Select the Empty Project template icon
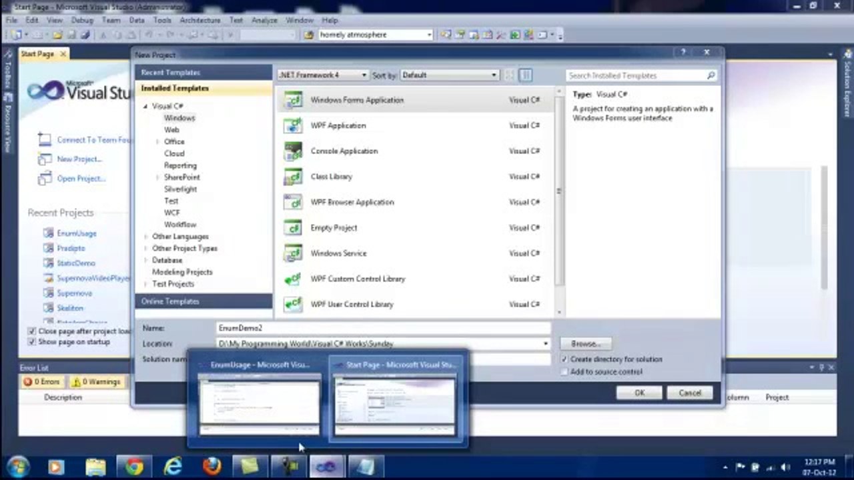Image resolution: width=854 pixels, height=480 pixels. point(294,228)
